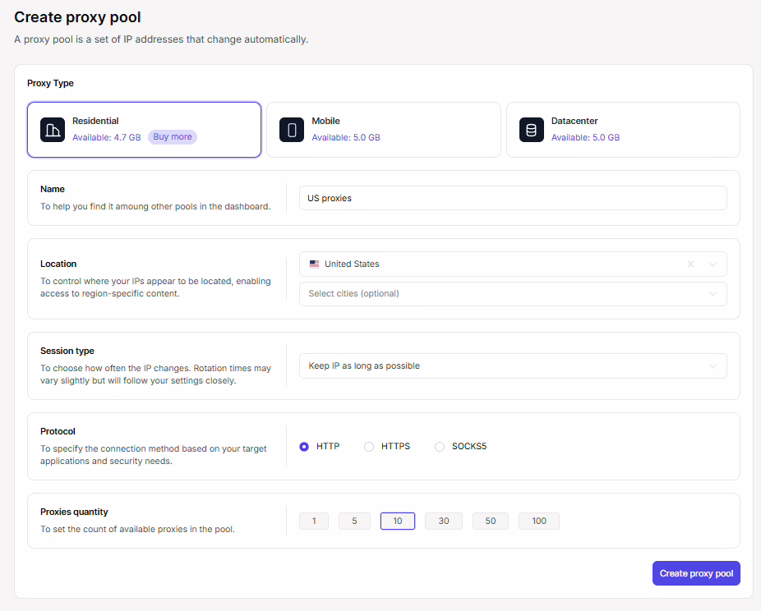Expand the country dropdown chevron
The width and height of the screenshot is (761, 611).
pyautogui.click(x=713, y=264)
